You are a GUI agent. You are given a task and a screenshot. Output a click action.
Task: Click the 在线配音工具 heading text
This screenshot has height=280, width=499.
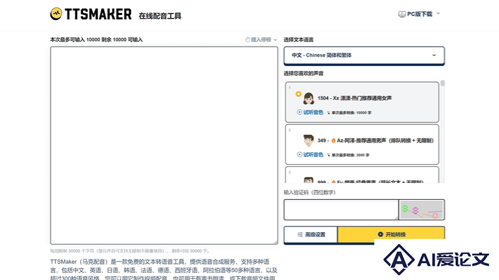coord(160,16)
